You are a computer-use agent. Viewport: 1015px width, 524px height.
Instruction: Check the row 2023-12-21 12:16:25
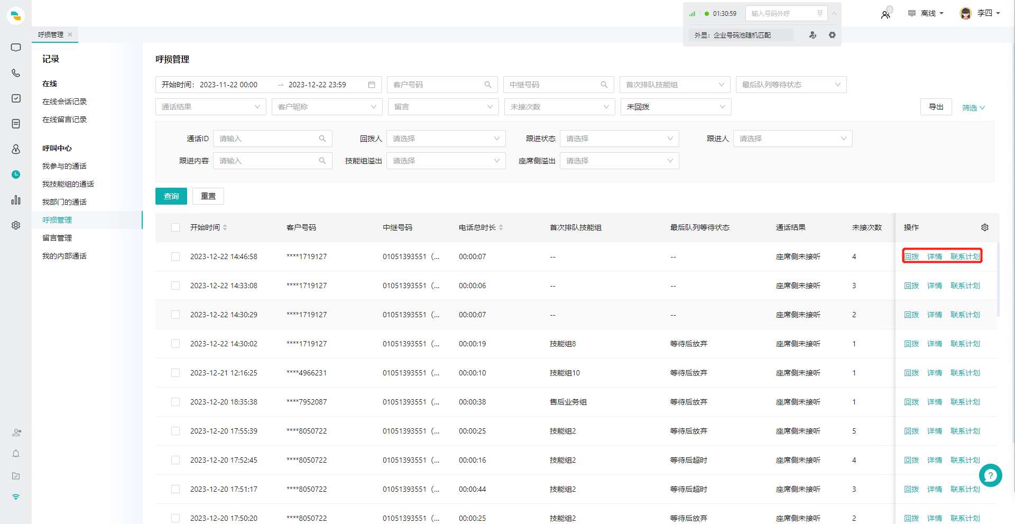coord(176,373)
